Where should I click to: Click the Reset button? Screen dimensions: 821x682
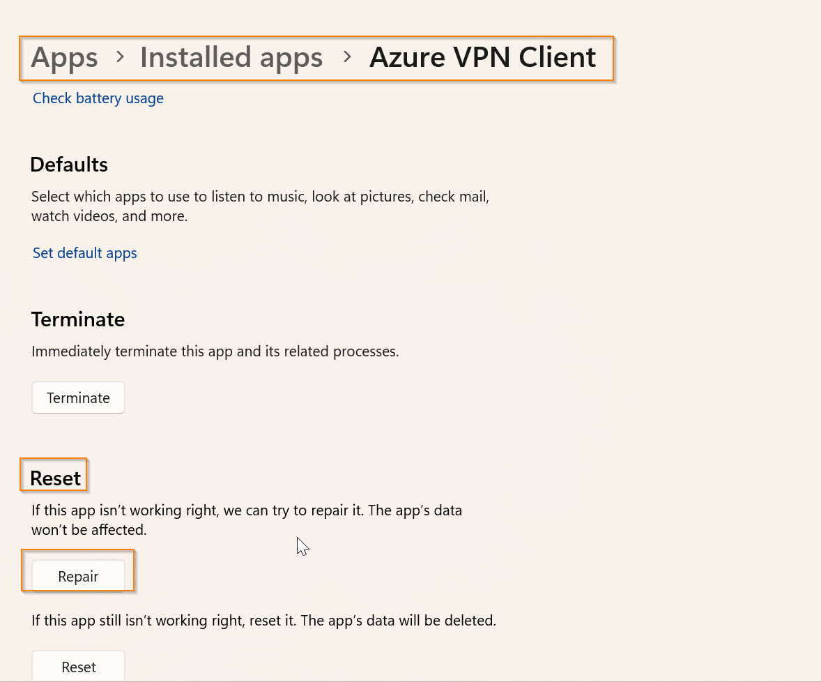pyautogui.click(x=78, y=667)
